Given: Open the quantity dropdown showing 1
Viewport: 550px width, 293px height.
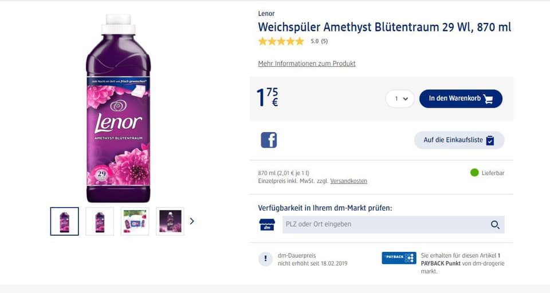Looking at the screenshot, I should point(400,99).
